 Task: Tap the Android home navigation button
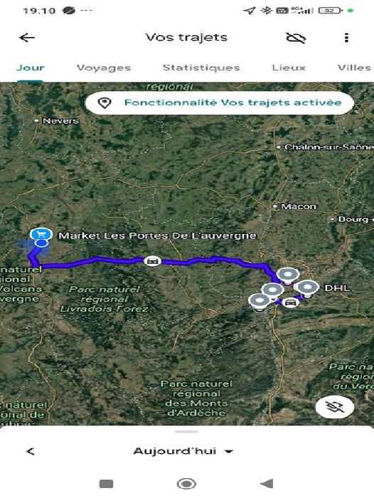[x=186, y=484]
